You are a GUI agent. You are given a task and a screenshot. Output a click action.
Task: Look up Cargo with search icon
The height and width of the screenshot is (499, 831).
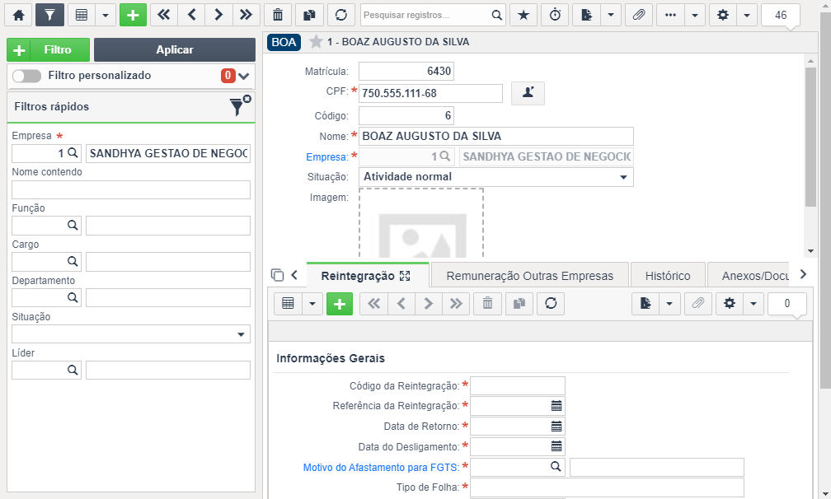point(73,261)
